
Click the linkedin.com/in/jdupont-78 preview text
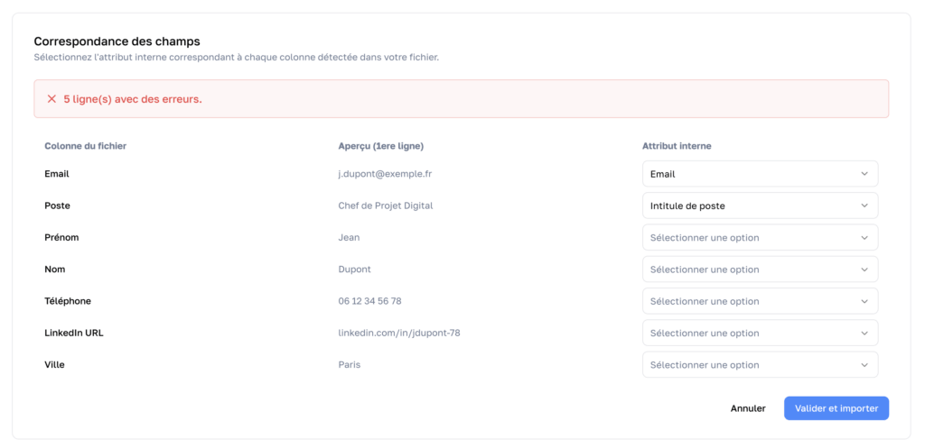coord(398,334)
